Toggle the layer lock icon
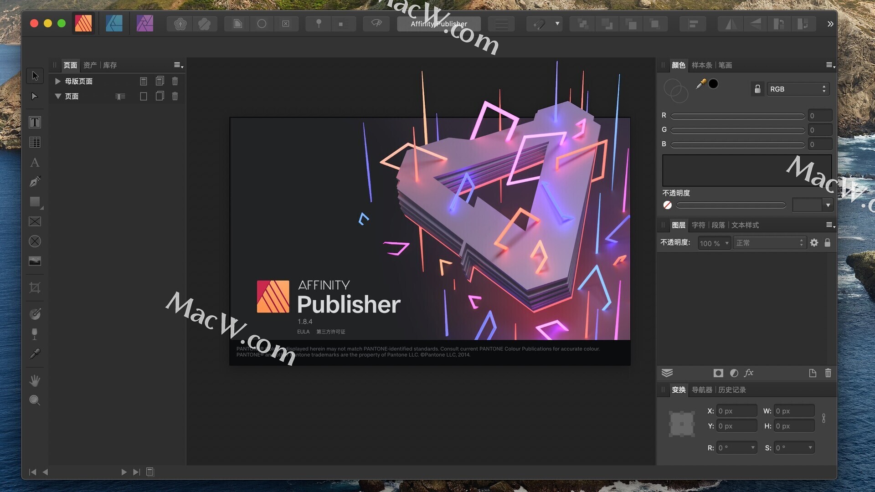Image resolution: width=875 pixels, height=492 pixels. coord(828,243)
